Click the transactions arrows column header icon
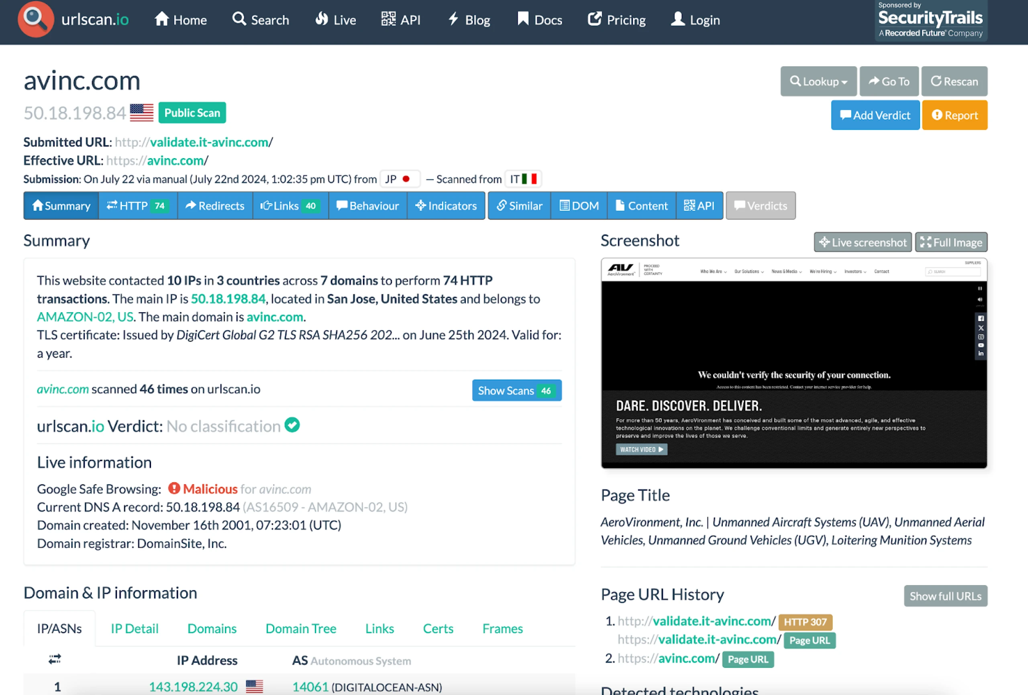 point(55,659)
